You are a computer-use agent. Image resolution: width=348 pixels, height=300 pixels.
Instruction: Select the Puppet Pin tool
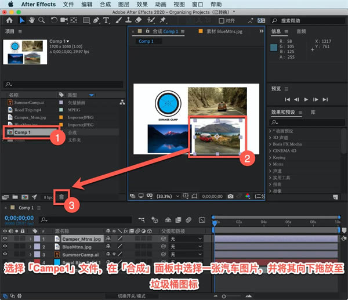click(162, 20)
